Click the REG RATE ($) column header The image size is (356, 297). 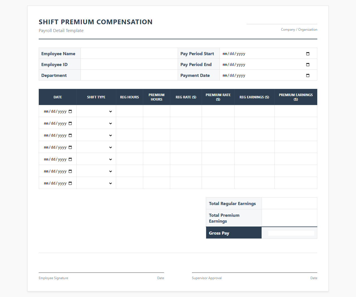[x=186, y=97]
